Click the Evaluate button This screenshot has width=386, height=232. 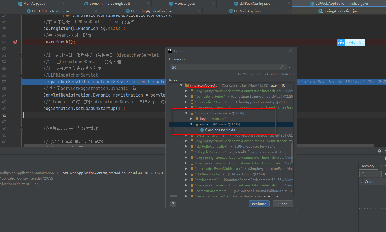pos(259,204)
